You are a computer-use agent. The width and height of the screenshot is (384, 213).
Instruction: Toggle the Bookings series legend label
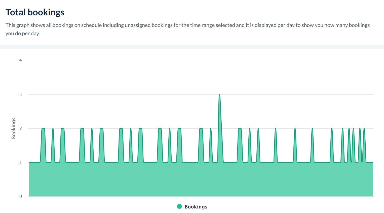pos(196,207)
